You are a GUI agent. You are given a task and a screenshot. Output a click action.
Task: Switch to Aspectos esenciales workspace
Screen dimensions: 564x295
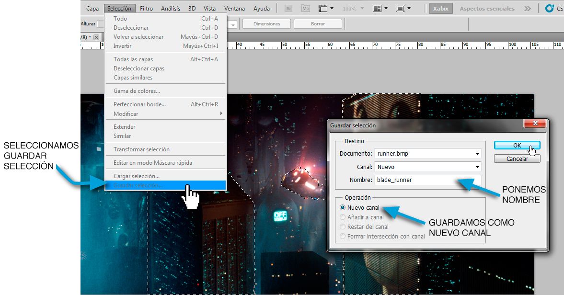(487, 8)
